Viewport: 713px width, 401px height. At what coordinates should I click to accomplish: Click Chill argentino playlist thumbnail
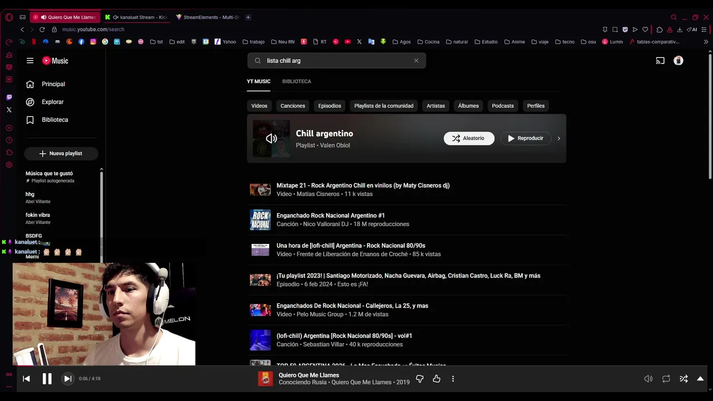(271, 139)
